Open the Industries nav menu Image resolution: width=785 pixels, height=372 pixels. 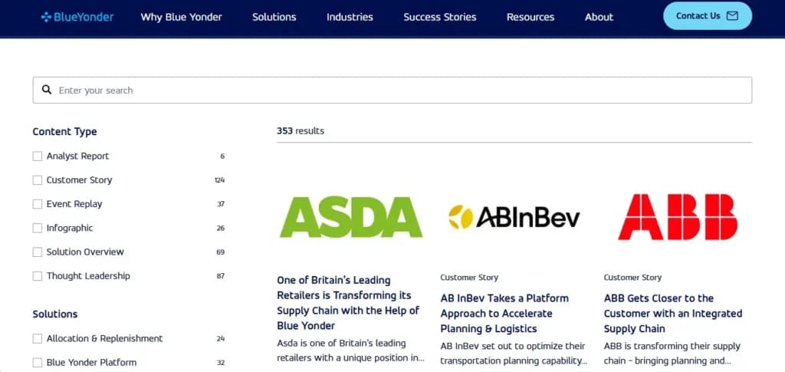point(350,17)
